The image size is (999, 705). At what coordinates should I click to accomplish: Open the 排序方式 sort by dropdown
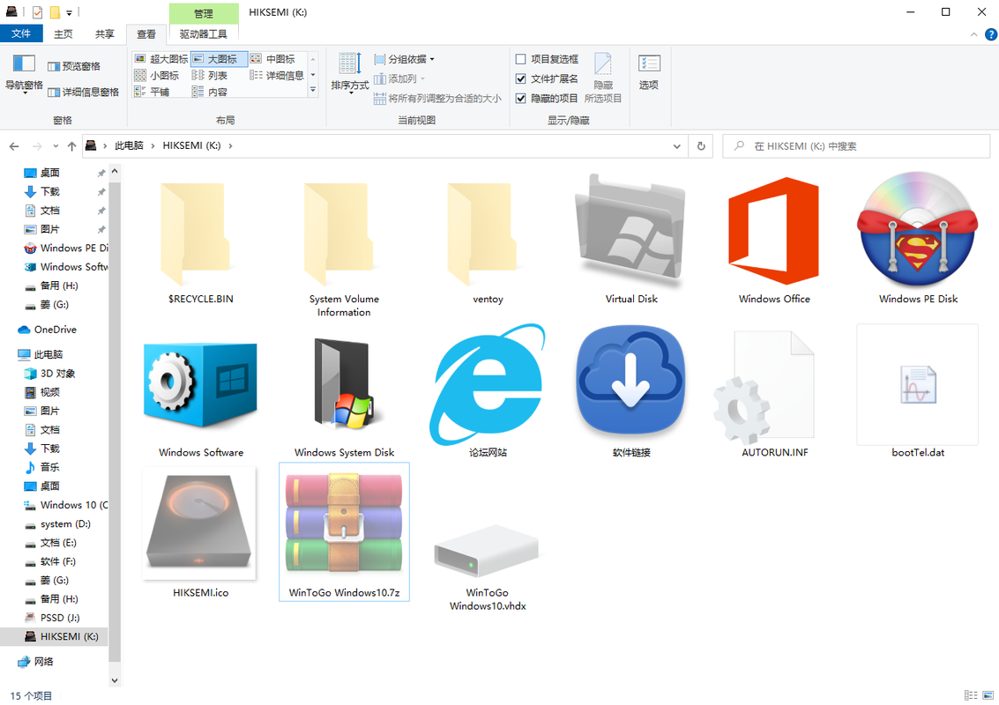point(350,74)
